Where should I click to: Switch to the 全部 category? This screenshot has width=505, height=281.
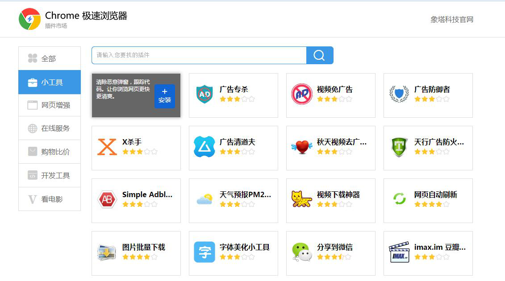coord(49,58)
